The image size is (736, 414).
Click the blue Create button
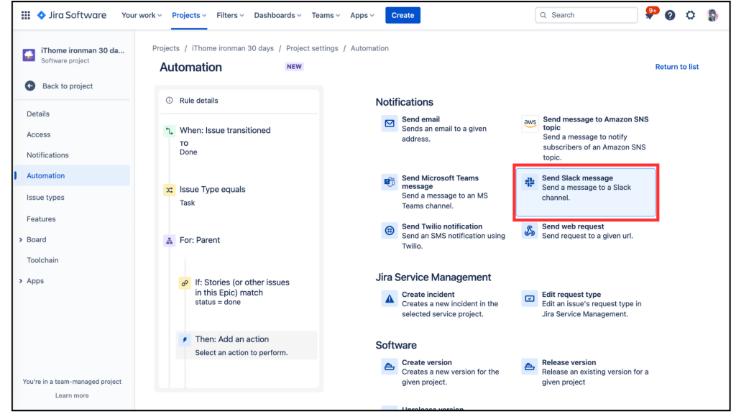(x=402, y=15)
